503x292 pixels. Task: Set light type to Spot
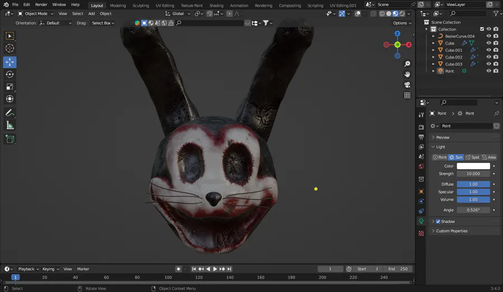[472, 157]
